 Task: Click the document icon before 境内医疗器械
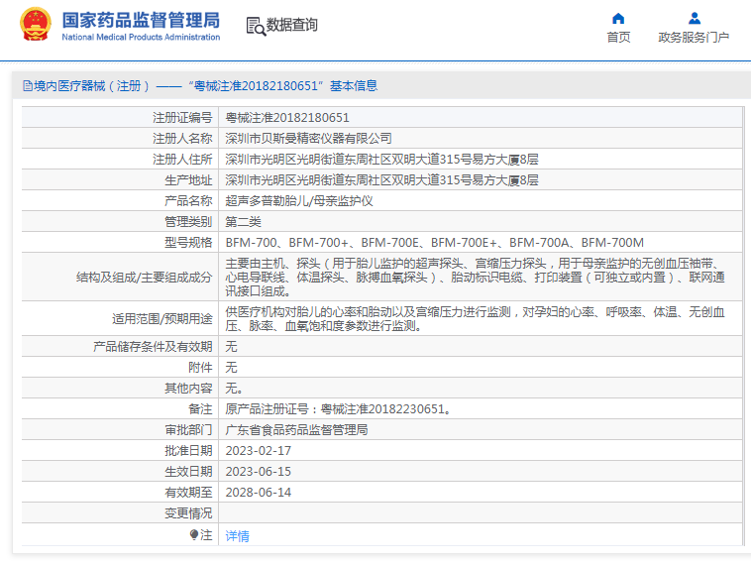click(28, 86)
